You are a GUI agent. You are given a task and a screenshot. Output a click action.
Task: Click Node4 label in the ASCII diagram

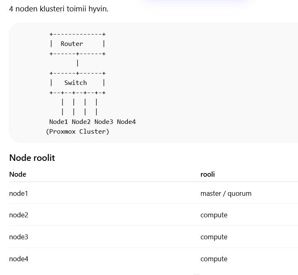(126, 122)
